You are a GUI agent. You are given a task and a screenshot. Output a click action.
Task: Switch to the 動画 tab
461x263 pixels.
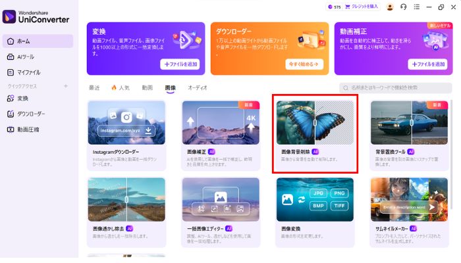point(147,87)
